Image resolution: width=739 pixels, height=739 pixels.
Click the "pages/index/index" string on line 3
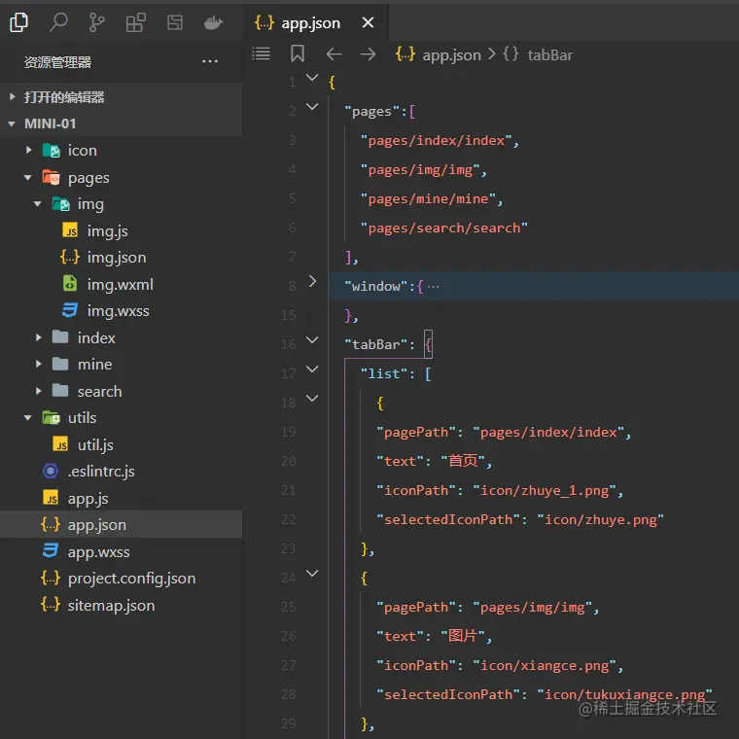tap(436, 140)
